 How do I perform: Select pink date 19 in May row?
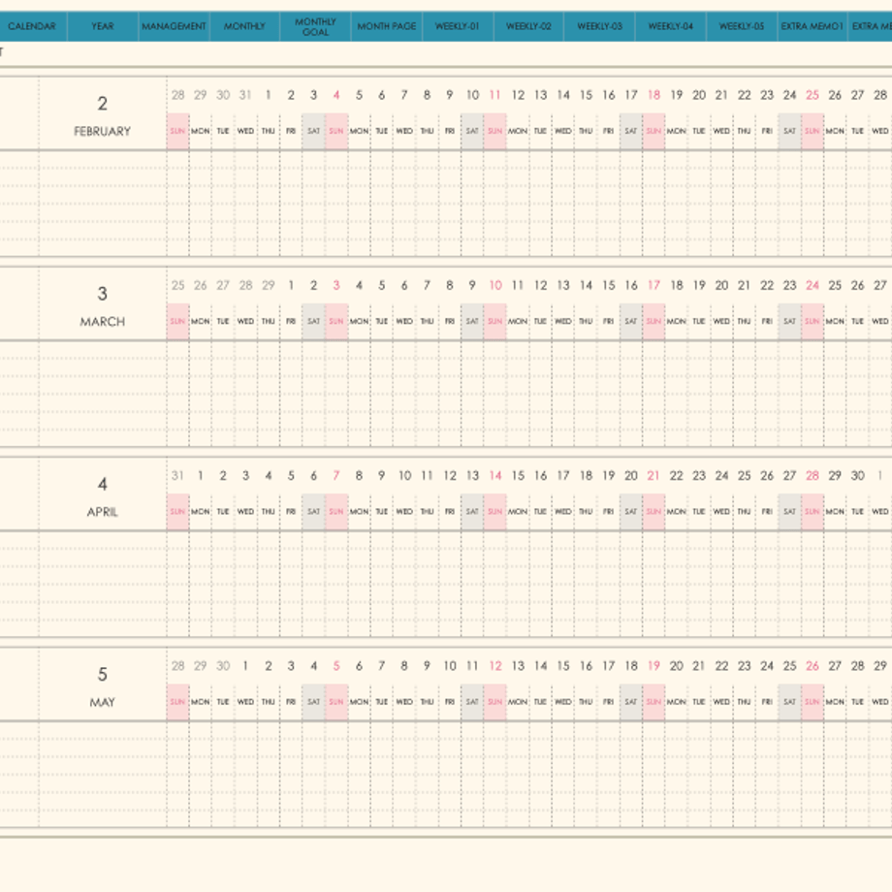pyautogui.click(x=653, y=666)
